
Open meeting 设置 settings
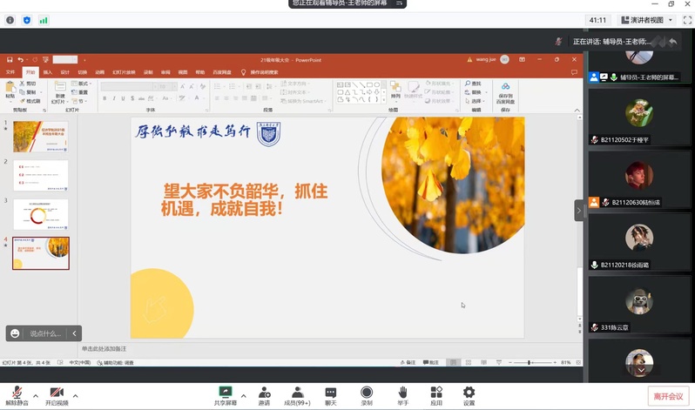(x=469, y=393)
